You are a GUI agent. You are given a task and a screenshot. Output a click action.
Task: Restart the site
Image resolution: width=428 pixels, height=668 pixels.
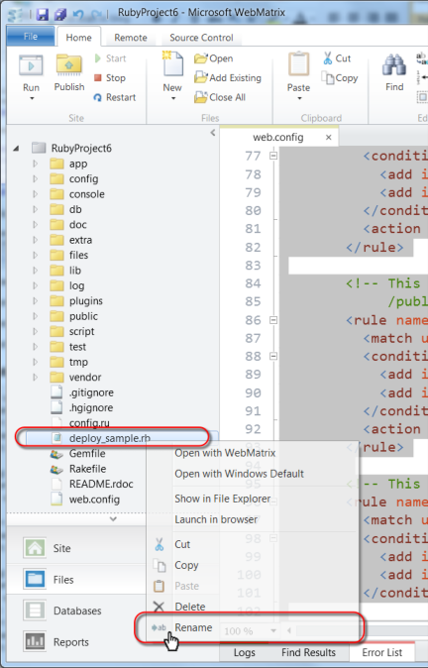pos(115,97)
